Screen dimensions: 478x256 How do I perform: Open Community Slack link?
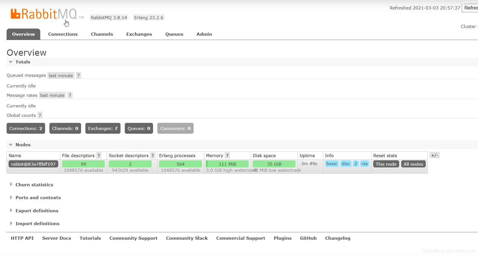pos(187,238)
